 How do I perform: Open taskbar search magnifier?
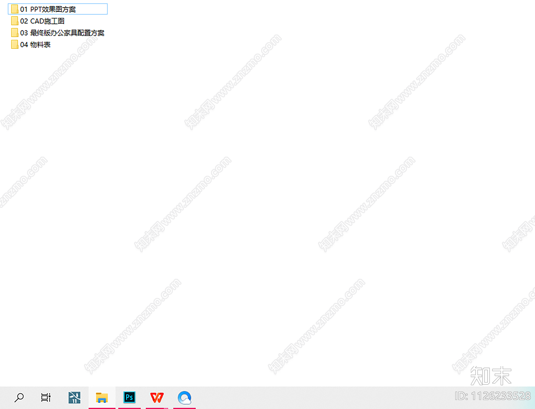[19, 397]
